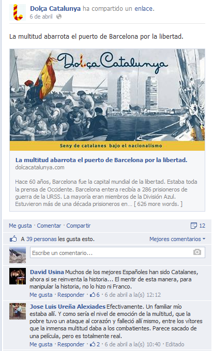
Task: Open the 6 likes on David Usina's comment
Action: 95,295
